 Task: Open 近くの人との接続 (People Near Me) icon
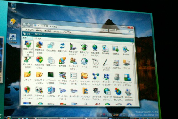[28, 62]
